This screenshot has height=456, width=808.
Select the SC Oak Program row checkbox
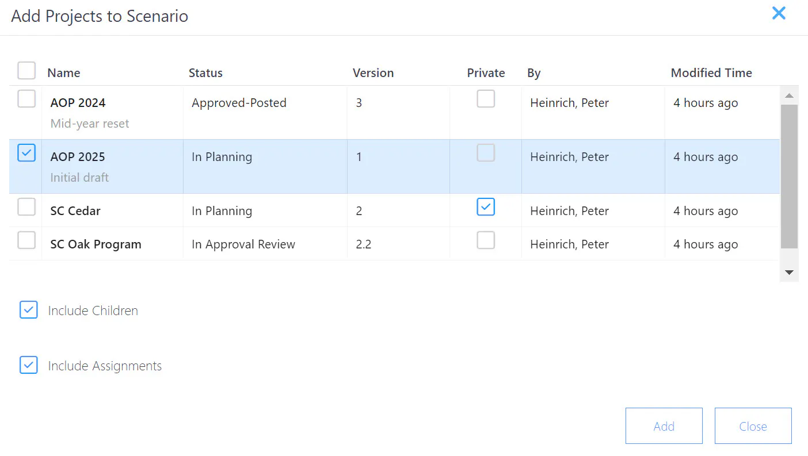pyautogui.click(x=26, y=240)
